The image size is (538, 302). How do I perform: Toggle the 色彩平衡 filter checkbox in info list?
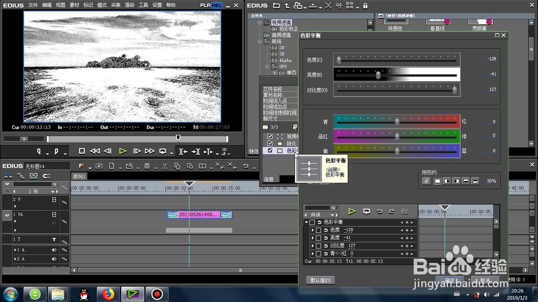(x=270, y=150)
